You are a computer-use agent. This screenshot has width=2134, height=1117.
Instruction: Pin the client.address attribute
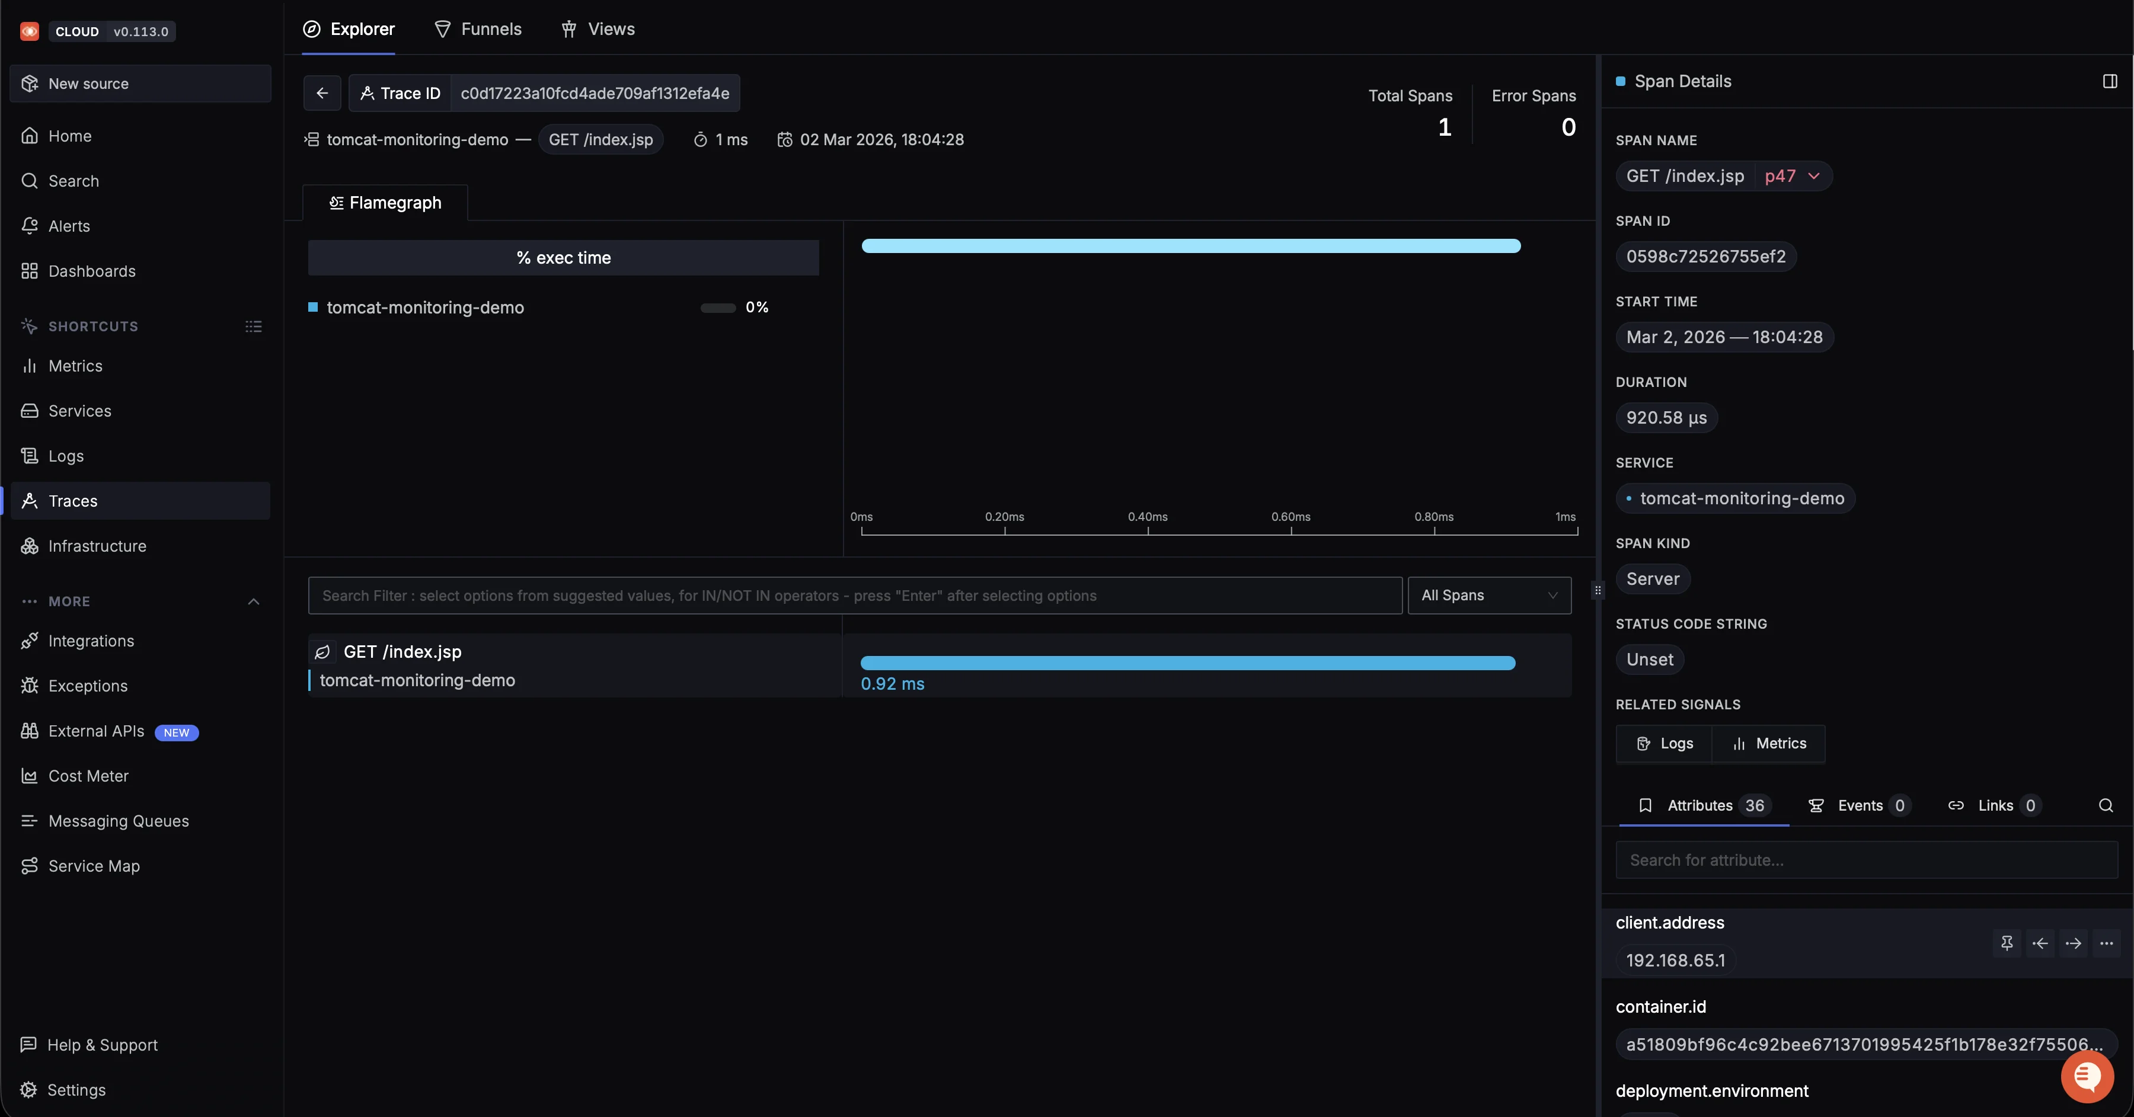[2007, 943]
